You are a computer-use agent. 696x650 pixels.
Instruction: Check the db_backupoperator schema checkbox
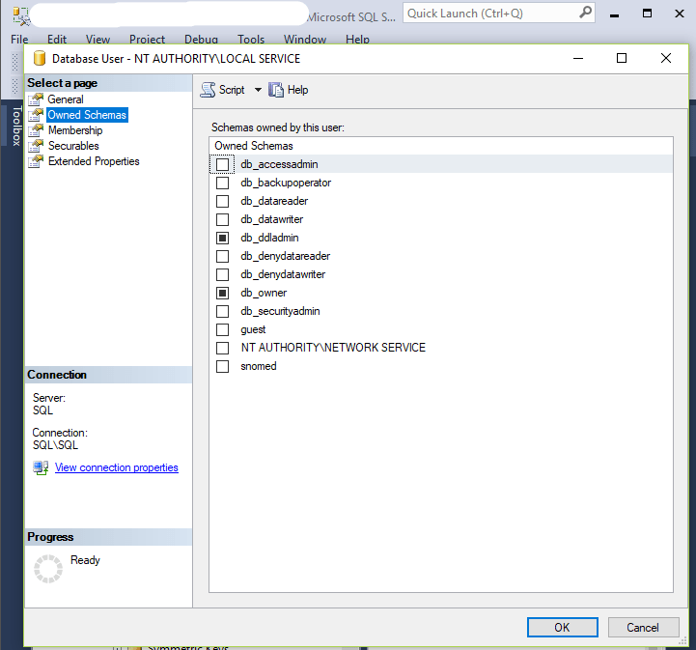pos(222,183)
